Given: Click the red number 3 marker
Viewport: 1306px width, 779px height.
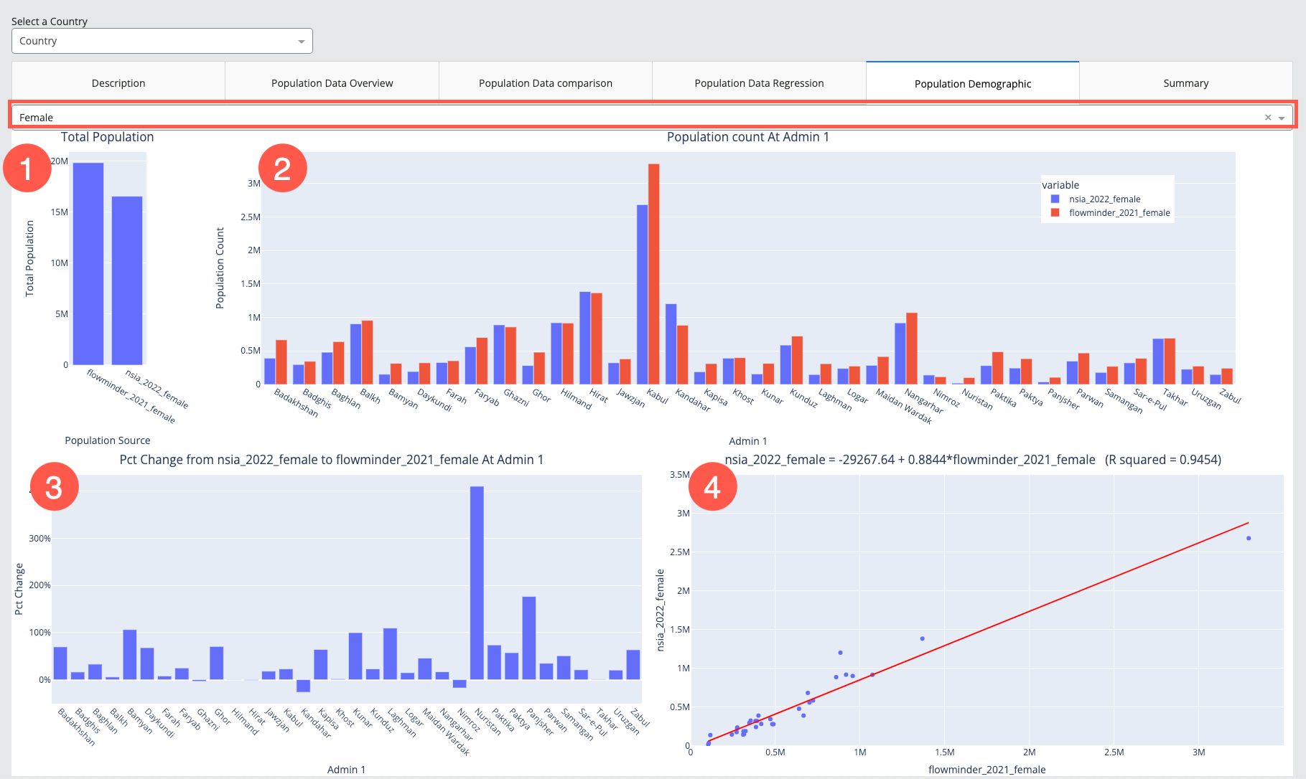Looking at the screenshot, I should pos(54,487).
